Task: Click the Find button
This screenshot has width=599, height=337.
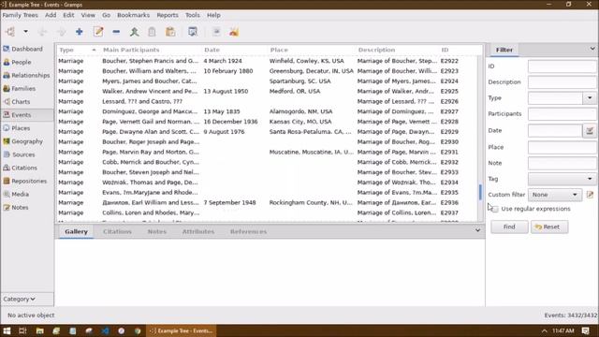Action: point(509,227)
